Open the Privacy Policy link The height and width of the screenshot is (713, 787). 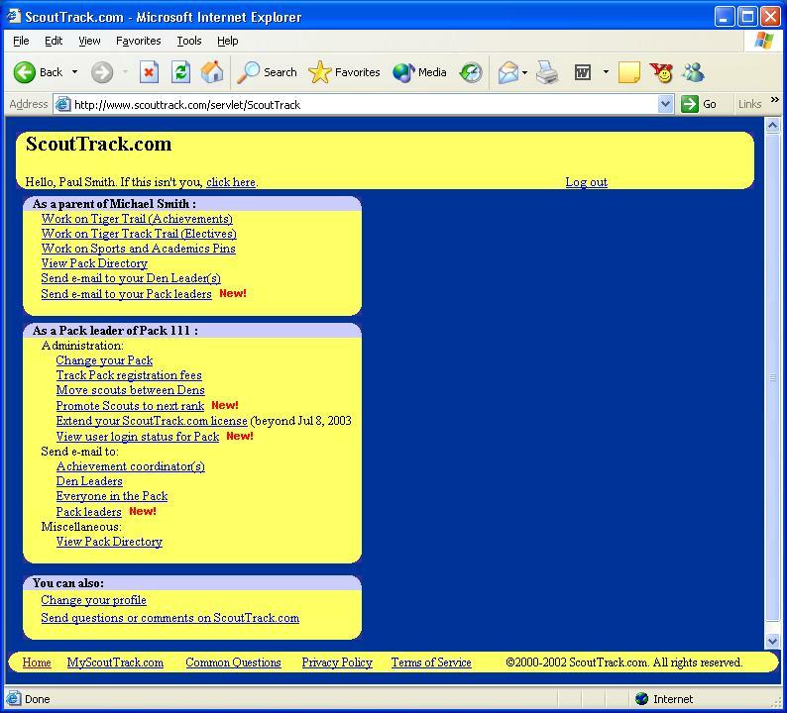click(337, 662)
